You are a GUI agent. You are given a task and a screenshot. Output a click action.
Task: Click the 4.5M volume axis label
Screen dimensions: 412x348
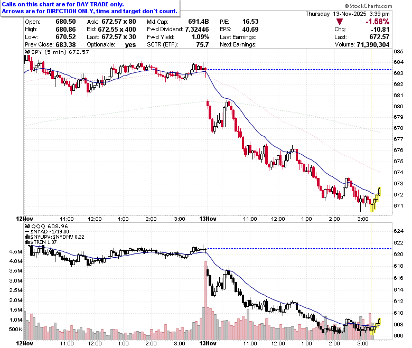[x=15, y=251]
